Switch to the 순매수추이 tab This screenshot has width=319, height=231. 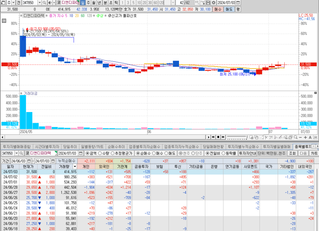point(116,147)
